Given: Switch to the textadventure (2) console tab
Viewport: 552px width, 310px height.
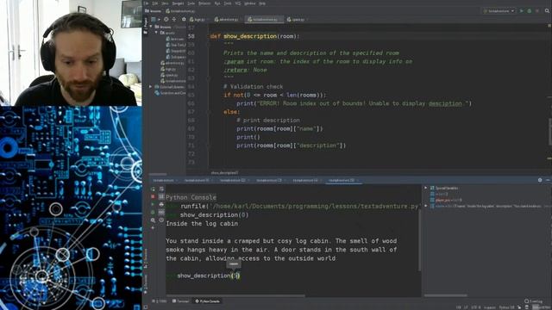Looking at the screenshot, I should pyautogui.click(x=232, y=180).
